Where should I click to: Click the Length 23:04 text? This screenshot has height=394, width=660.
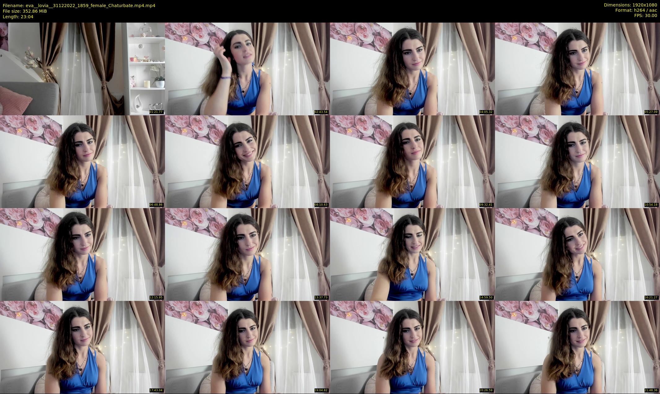tap(18, 17)
